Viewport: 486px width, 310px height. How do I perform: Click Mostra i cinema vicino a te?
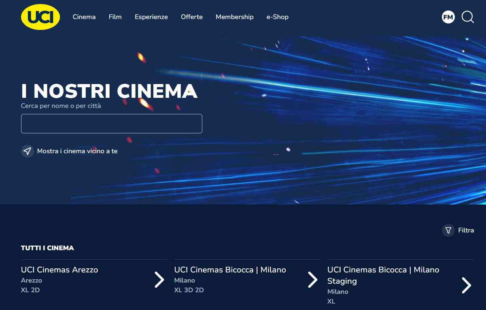pyautogui.click(x=77, y=151)
